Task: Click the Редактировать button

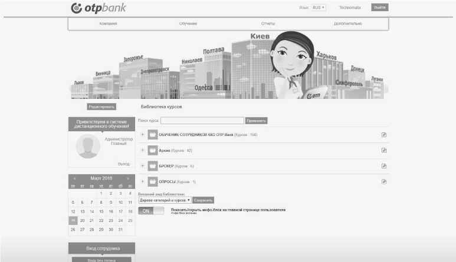Action: point(101,107)
